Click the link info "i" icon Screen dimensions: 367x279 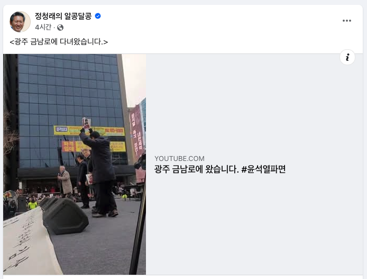pyautogui.click(x=347, y=57)
